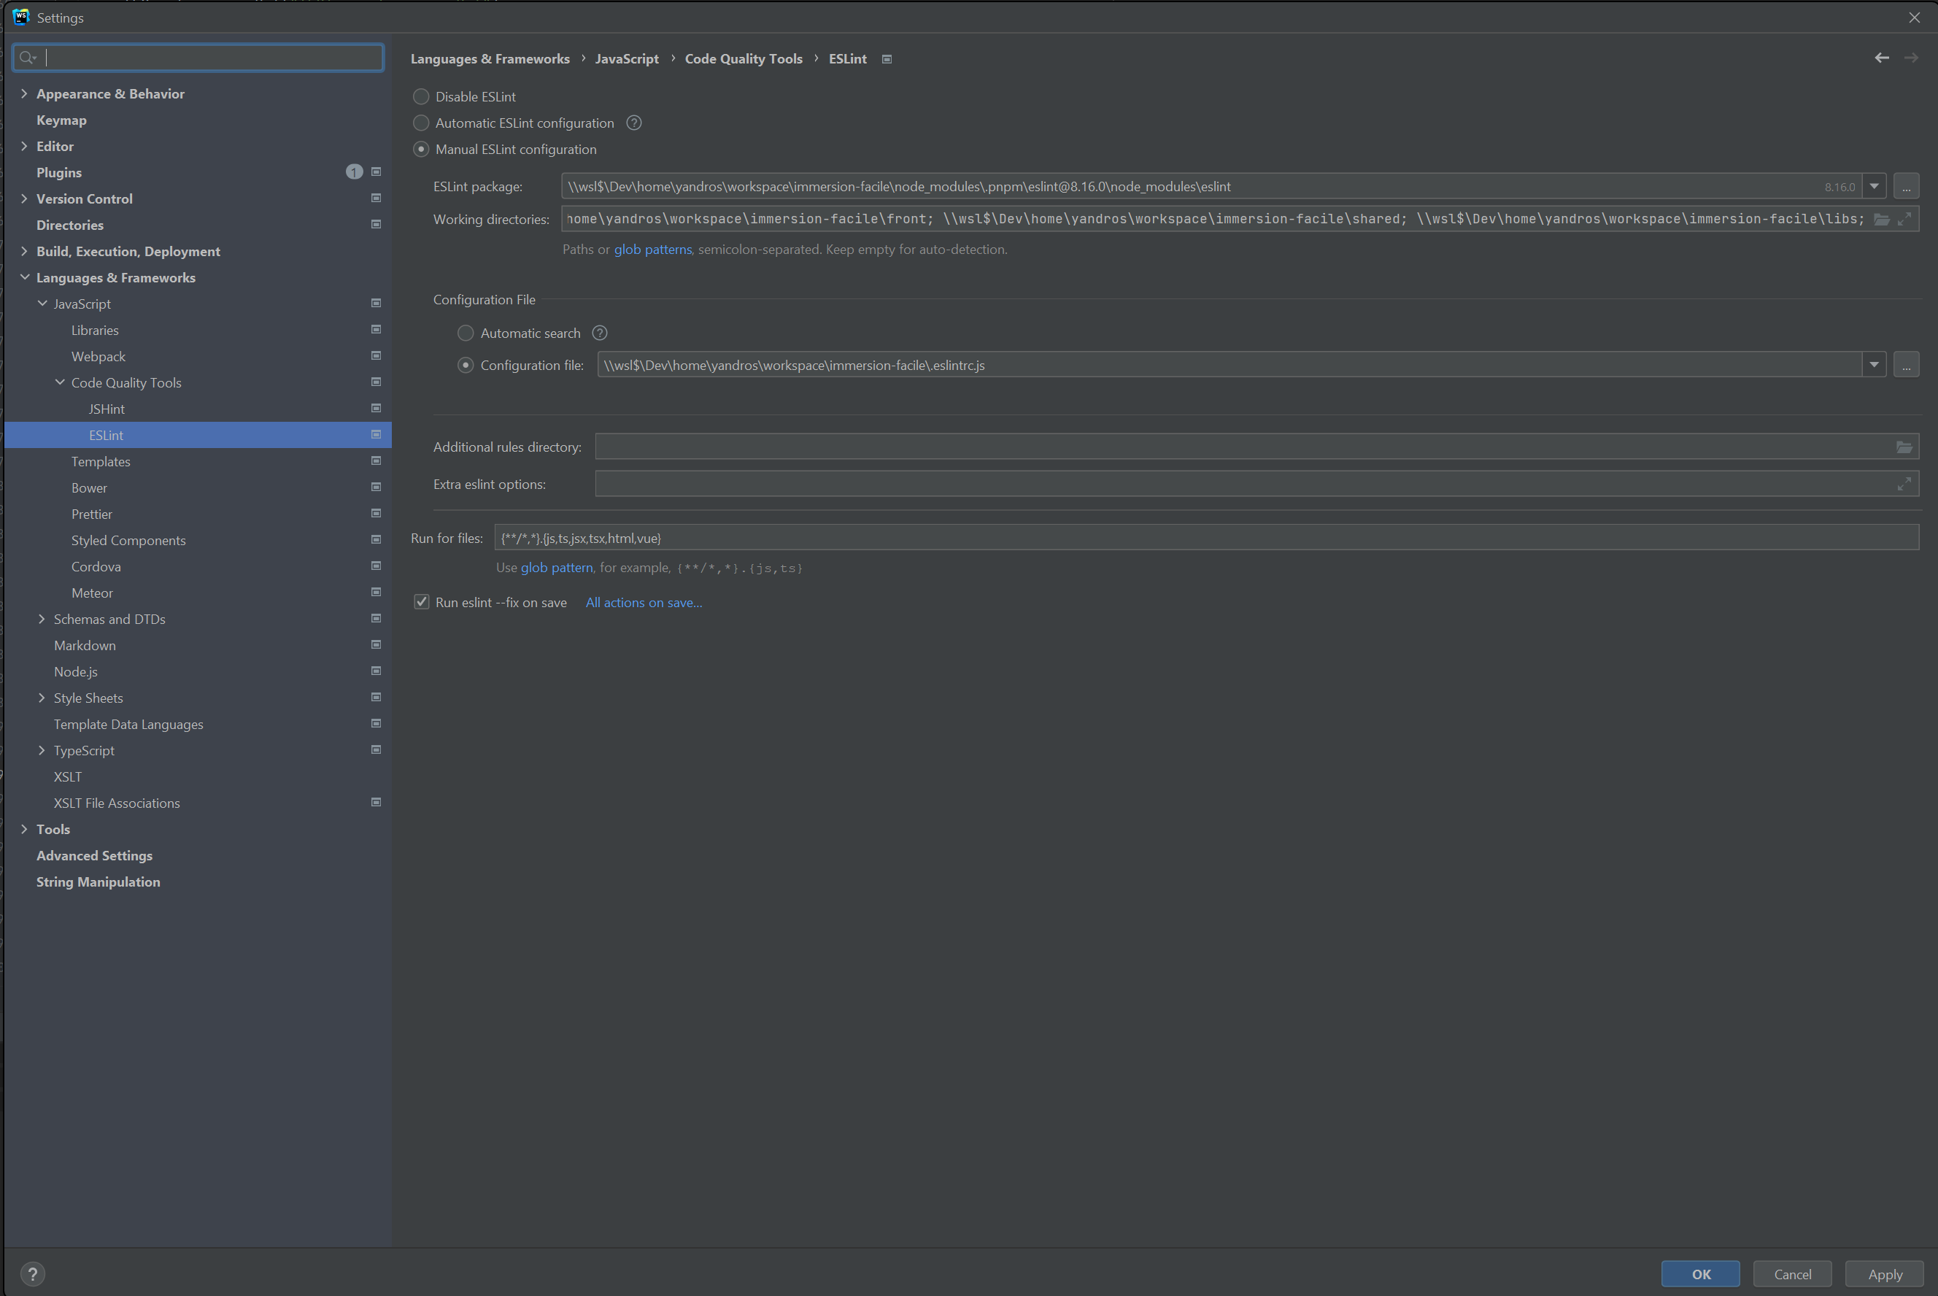The width and height of the screenshot is (1938, 1296).
Task: Expand the TypeScript settings node
Action: tap(42, 750)
